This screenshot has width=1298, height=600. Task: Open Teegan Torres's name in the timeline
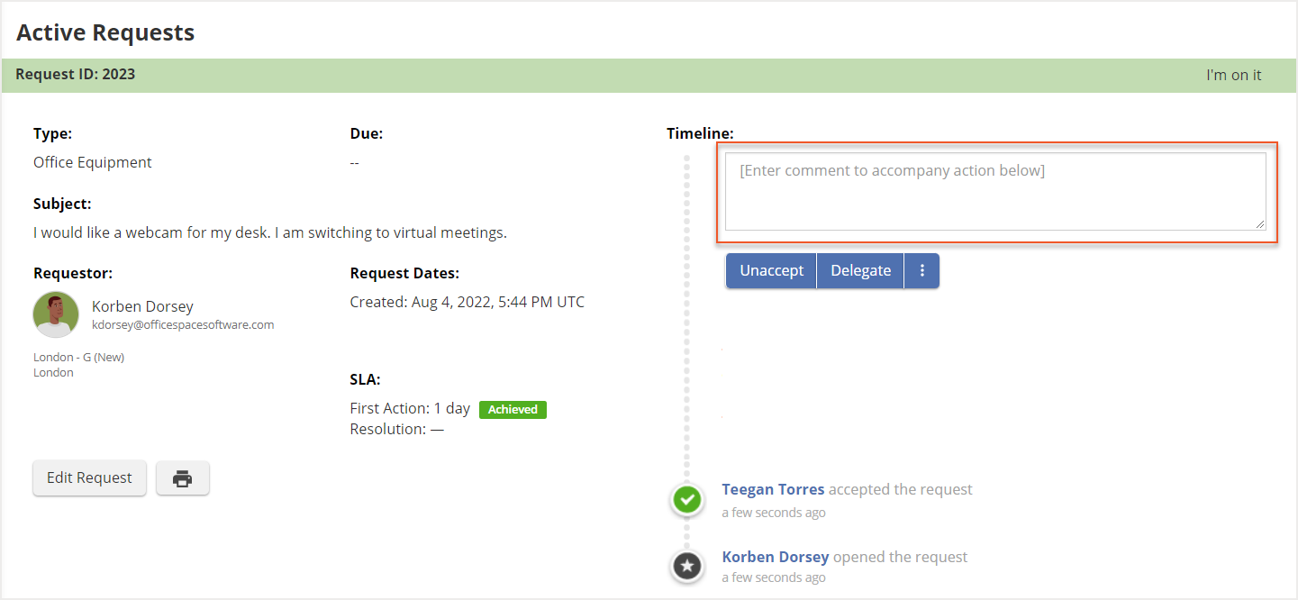(x=772, y=488)
